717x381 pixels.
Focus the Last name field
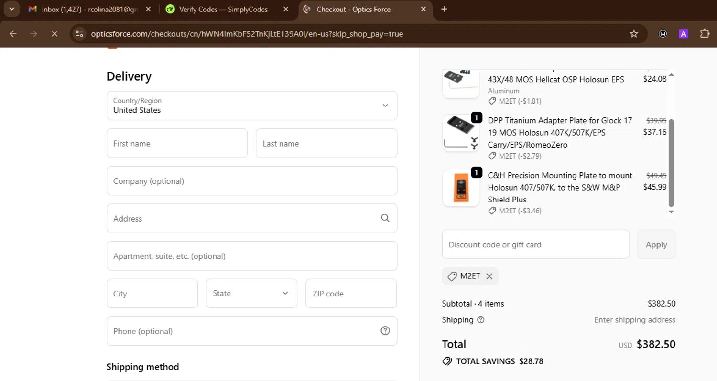click(x=326, y=143)
